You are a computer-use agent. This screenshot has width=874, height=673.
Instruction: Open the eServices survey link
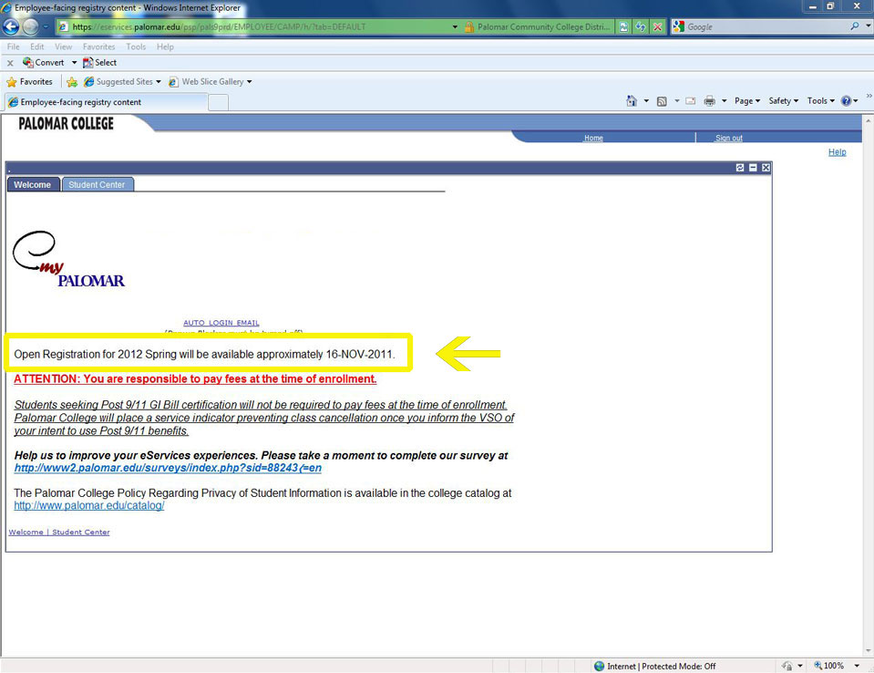(x=168, y=468)
